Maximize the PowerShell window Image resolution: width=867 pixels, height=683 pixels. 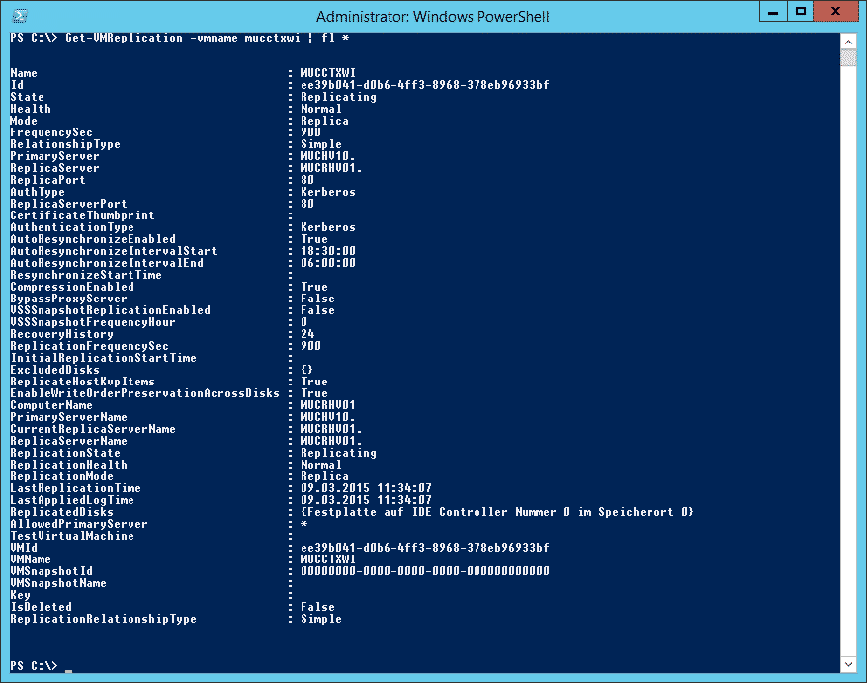[800, 11]
